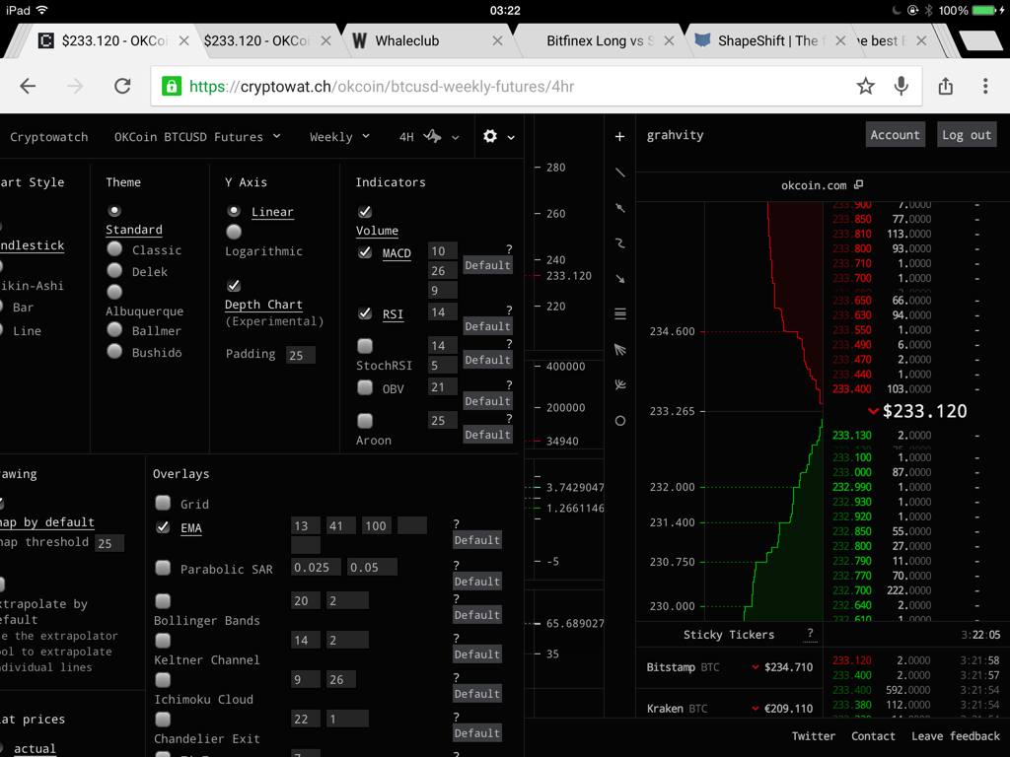
Task: Tap the microphone voice search icon
Action: pos(902,86)
